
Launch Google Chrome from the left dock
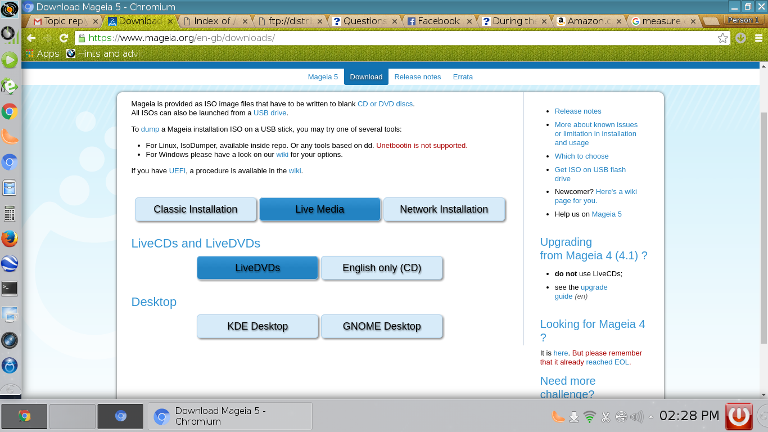9,111
